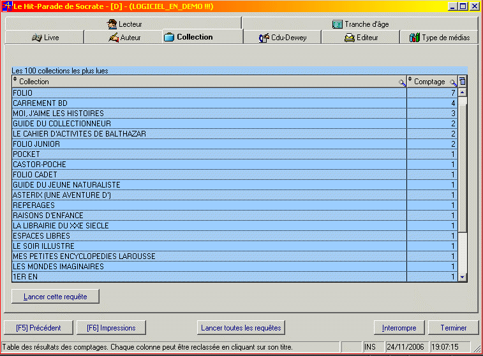483x356 pixels.
Task: Open the Type de médias tab
Action: click(x=439, y=37)
